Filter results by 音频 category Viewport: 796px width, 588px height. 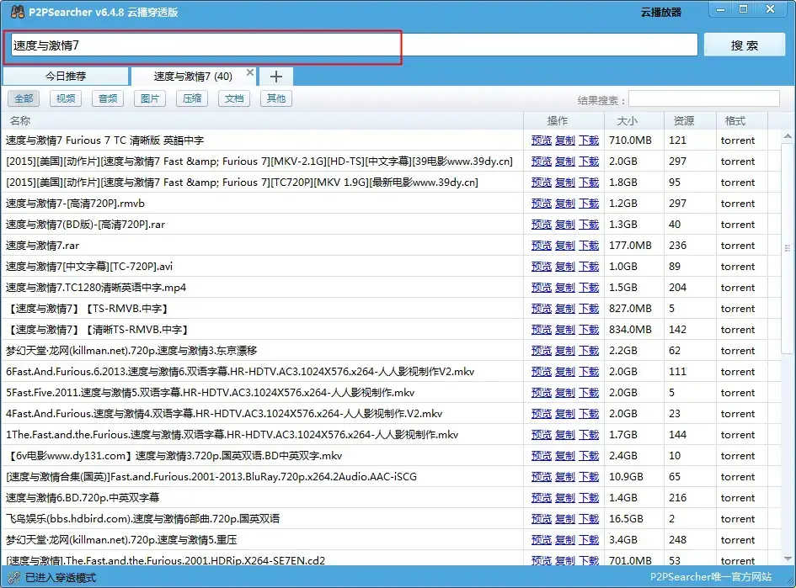(108, 98)
